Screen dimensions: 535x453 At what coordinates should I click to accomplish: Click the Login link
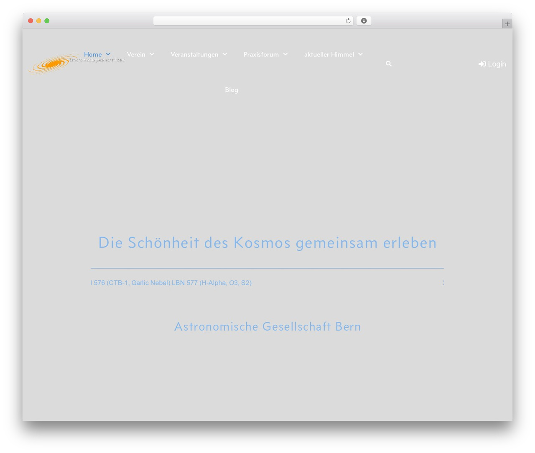(x=492, y=64)
